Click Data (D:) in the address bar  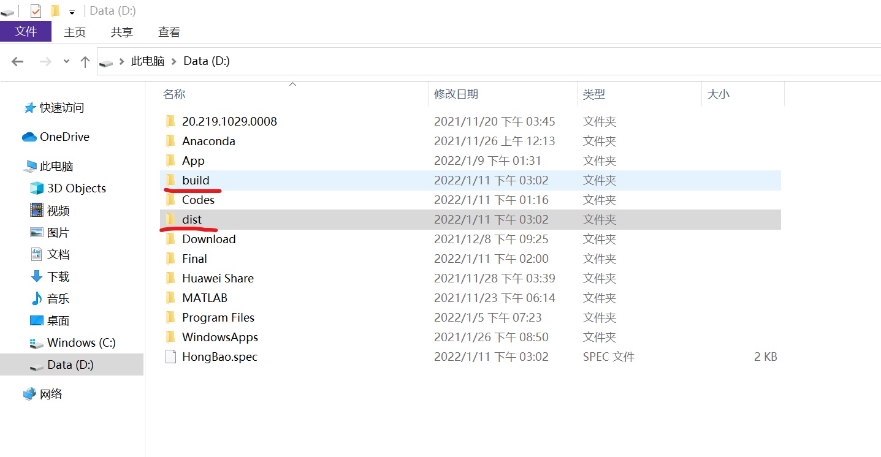click(x=207, y=61)
